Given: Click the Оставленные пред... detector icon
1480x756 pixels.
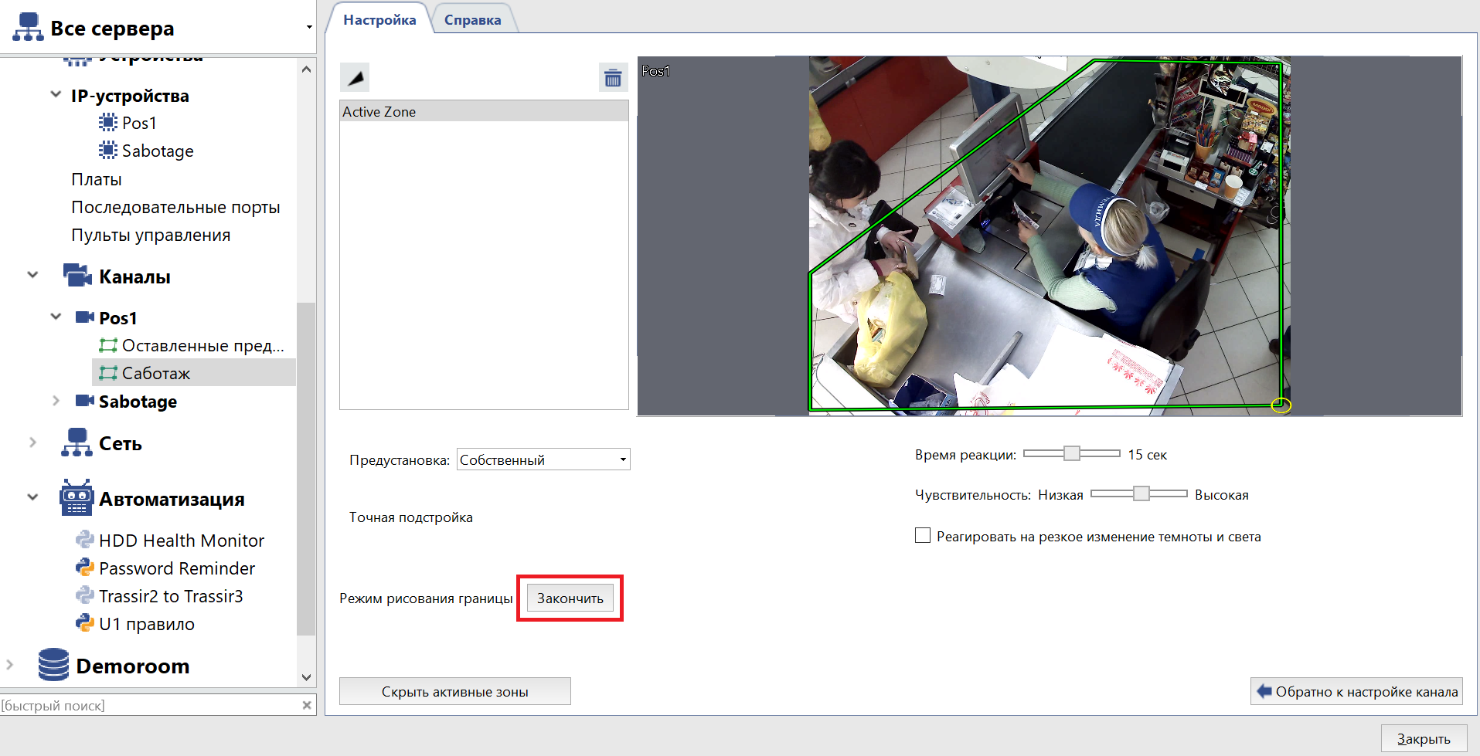Looking at the screenshot, I should 108,345.
